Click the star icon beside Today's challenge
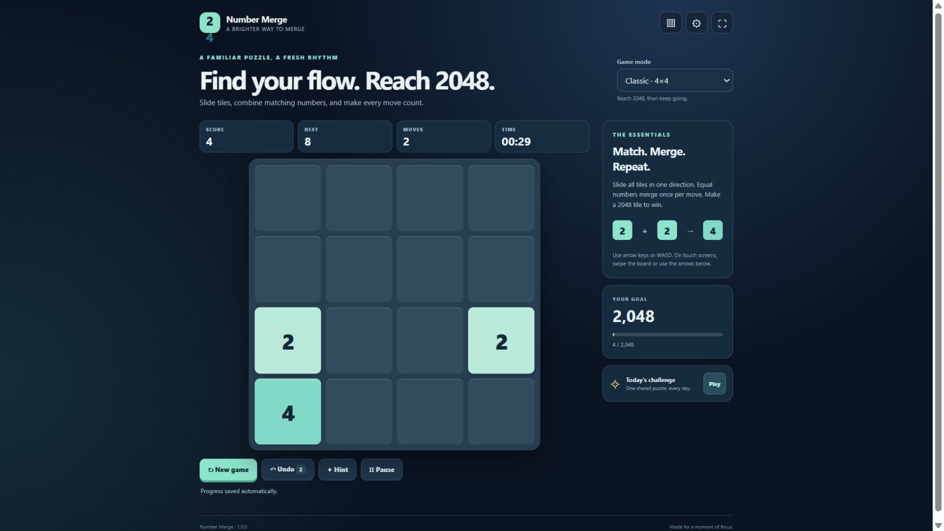This screenshot has height=531, width=944. coord(615,384)
